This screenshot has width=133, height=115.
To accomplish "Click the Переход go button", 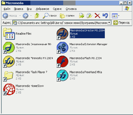I will [x=121, y=23].
